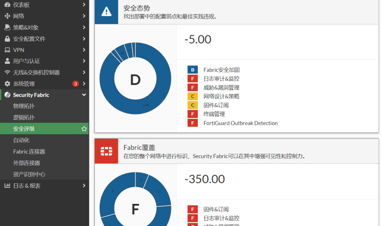
Task: Click the WiFi icon beside 无线&交换机控制器
Action: tap(7, 73)
